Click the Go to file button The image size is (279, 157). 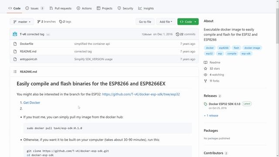coord(145,22)
